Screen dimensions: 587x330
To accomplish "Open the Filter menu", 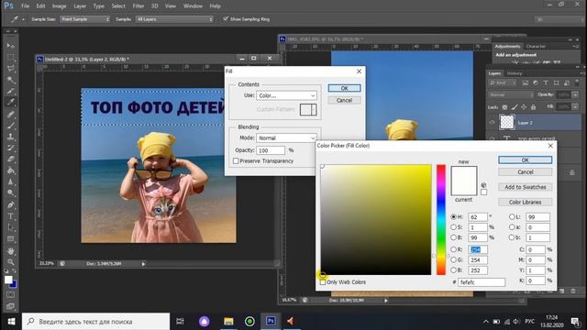I will (138, 6).
